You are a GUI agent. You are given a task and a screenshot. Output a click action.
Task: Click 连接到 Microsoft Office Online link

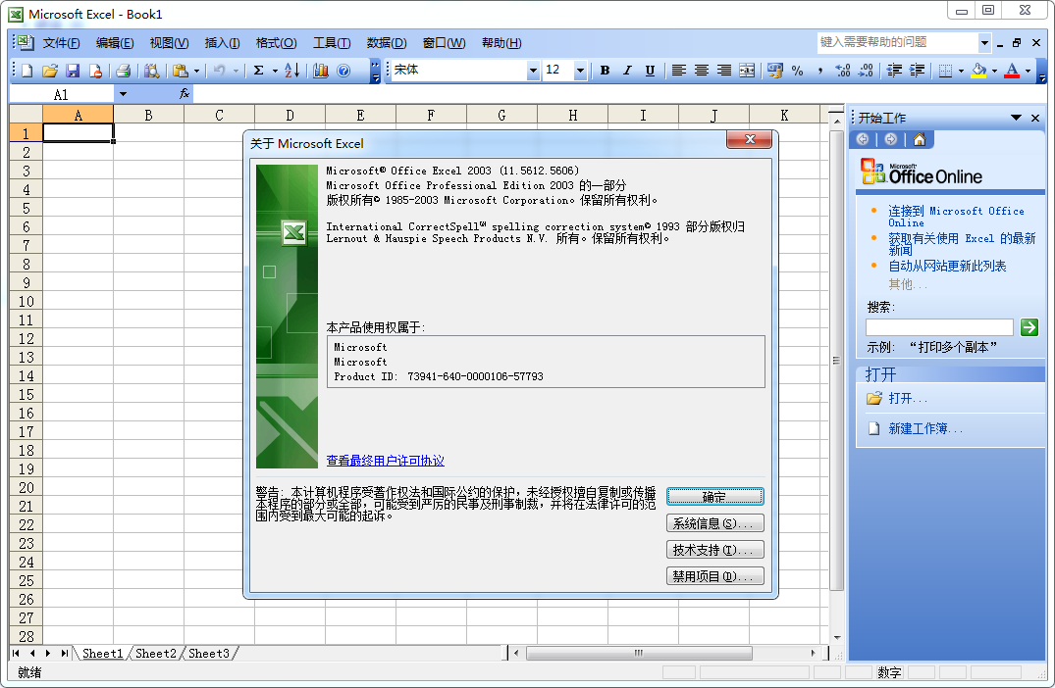click(x=956, y=217)
